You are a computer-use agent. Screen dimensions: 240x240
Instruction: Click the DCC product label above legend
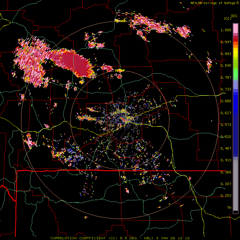(x=234, y=16)
